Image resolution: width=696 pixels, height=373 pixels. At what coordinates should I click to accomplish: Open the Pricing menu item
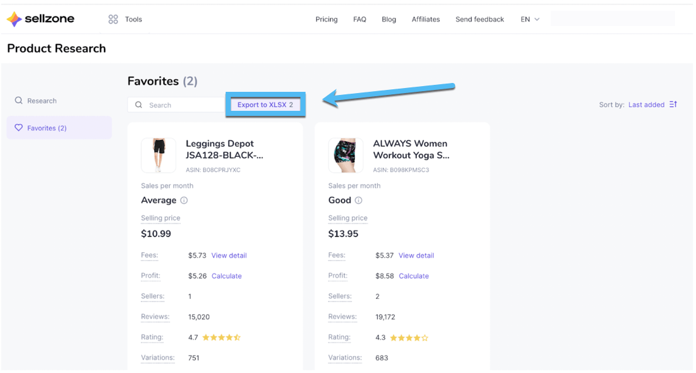pyautogui.click(x=326, y=20)
